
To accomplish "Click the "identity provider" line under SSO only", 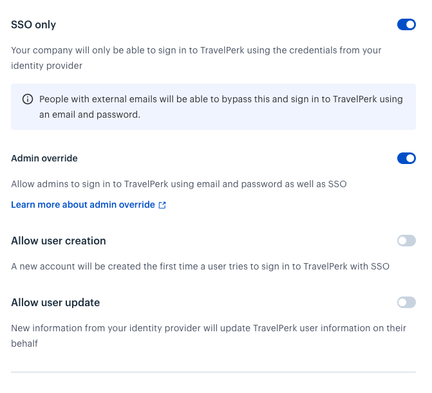I will click(46, 66).
